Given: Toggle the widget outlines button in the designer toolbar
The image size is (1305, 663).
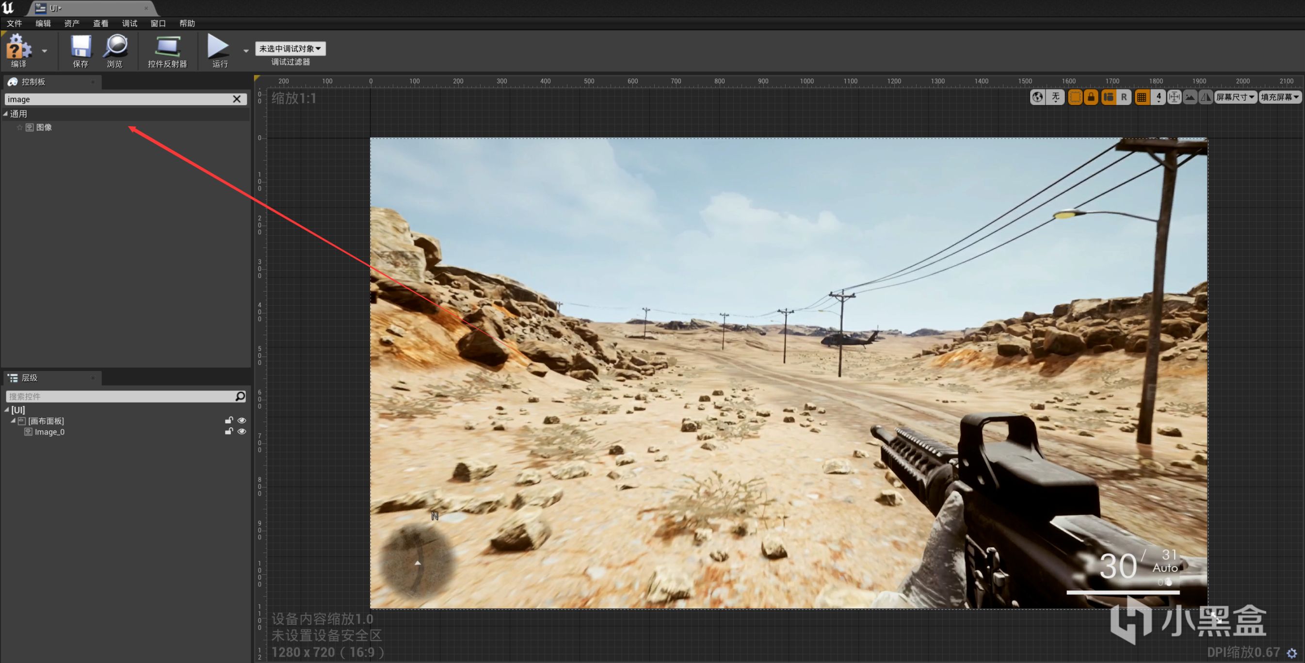Looking at the screenshot, I should click(1075, 97).
